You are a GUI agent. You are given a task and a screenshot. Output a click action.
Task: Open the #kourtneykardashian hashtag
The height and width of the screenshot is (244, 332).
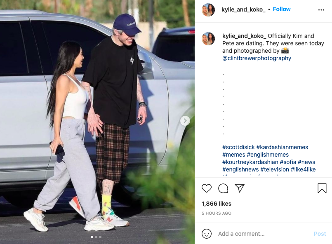[250, 162]
